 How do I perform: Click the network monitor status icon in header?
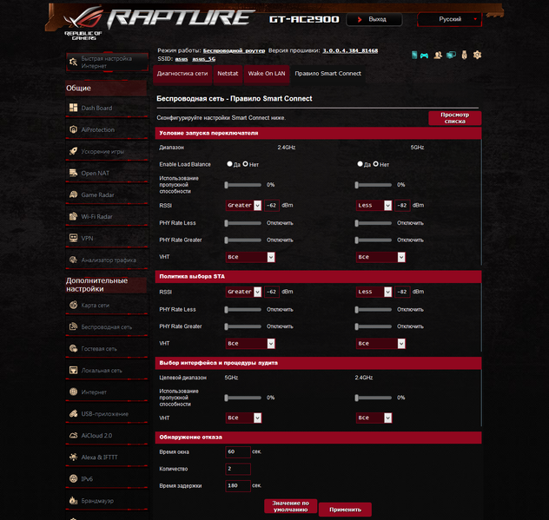point(451,55)
